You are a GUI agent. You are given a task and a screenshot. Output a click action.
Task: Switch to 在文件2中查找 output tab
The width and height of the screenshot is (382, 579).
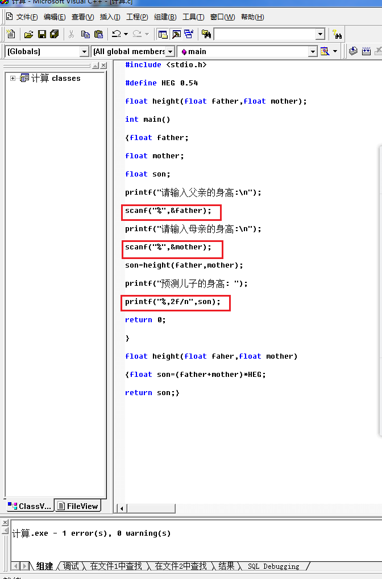click(x=181, y=566)
